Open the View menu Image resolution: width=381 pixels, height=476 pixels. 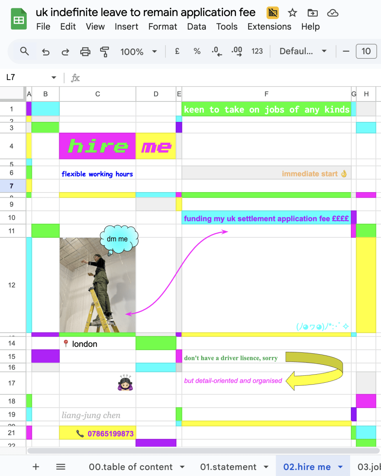(x=95, y=27)
